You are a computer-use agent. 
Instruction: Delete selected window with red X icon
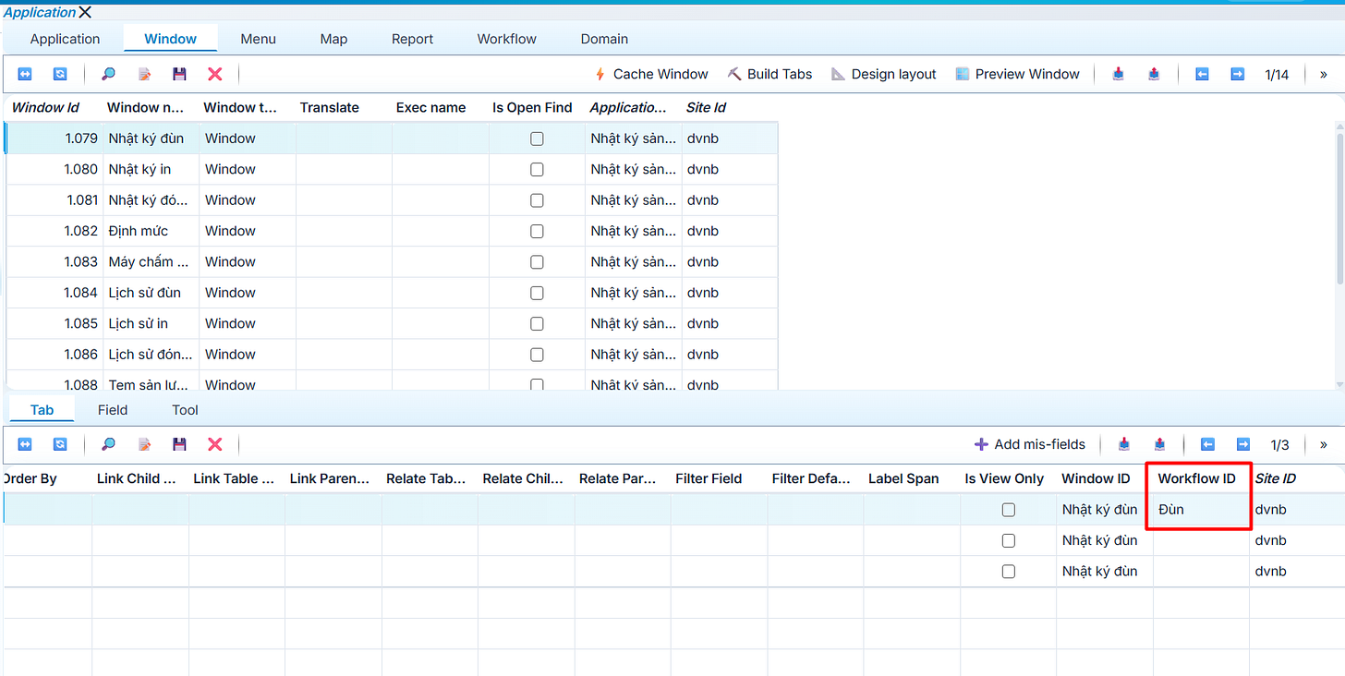[214, 74]
